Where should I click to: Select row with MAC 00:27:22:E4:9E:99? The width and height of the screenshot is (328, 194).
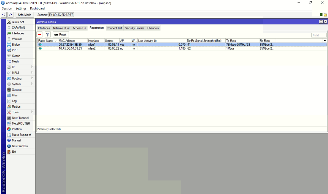(182, 45)
